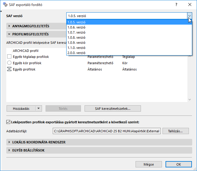Image resolution: width=197 pixels, height=171 pixels.
Task: Expand EGYÉB BEÁLLÍTÁSOK panel
Action: pos(9,150)
